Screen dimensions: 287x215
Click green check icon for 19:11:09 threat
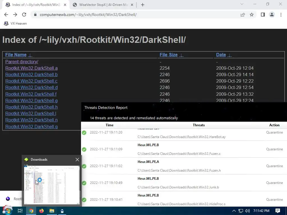(x=84, y=149)
